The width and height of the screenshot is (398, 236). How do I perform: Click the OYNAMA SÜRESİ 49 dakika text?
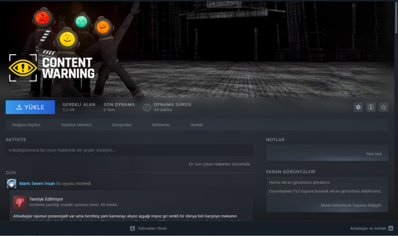(x=172, y=107)
